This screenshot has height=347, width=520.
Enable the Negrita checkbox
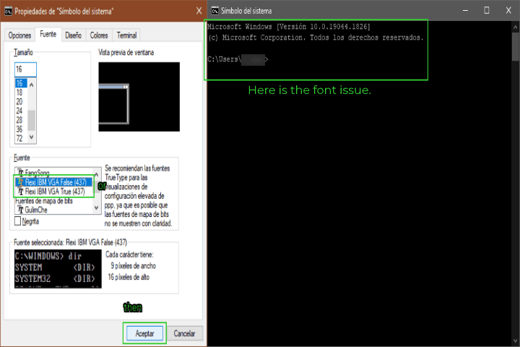(x=18, y=220)
